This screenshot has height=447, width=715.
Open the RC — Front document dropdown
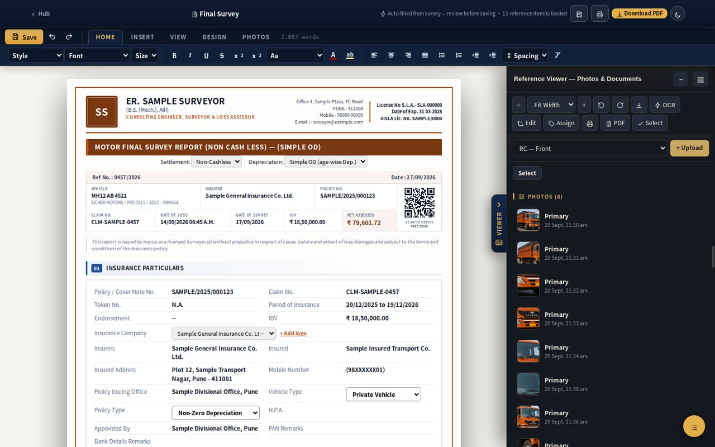(x=590, y=149)
